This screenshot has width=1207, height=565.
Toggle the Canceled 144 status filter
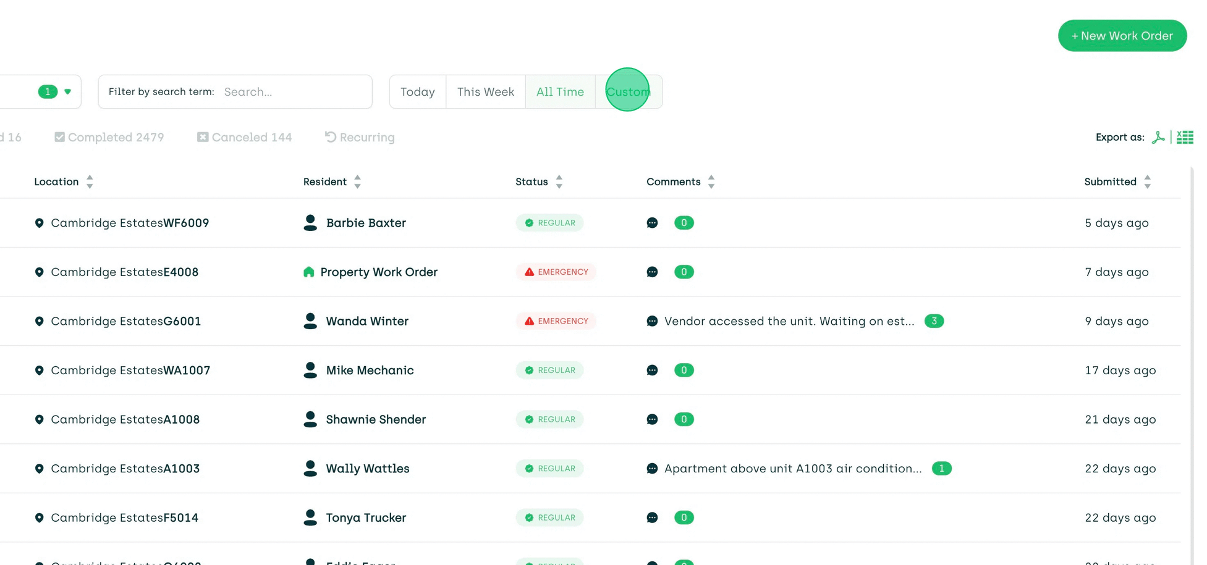(x=244, y=137)
